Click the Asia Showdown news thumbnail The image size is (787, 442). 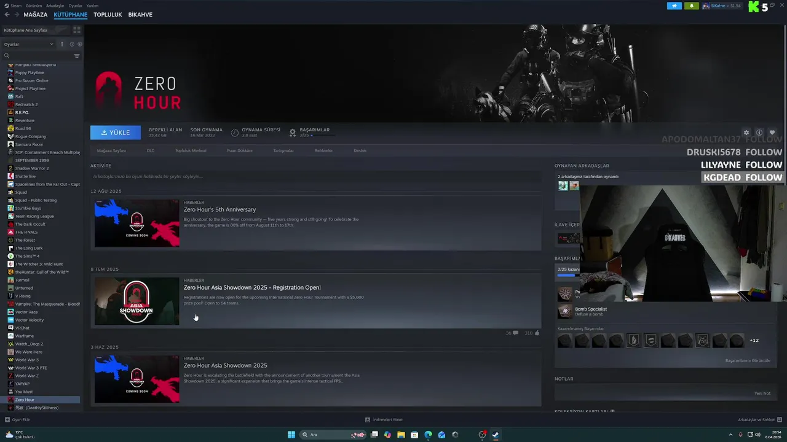pos(136,301)
